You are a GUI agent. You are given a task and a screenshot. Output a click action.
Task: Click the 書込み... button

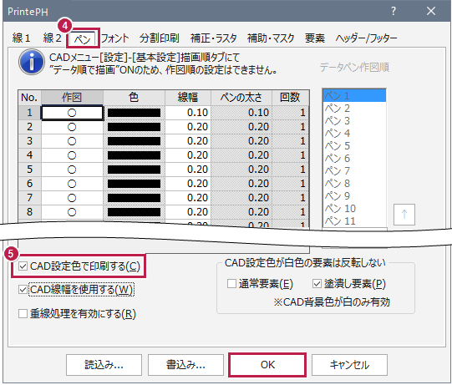185,365
